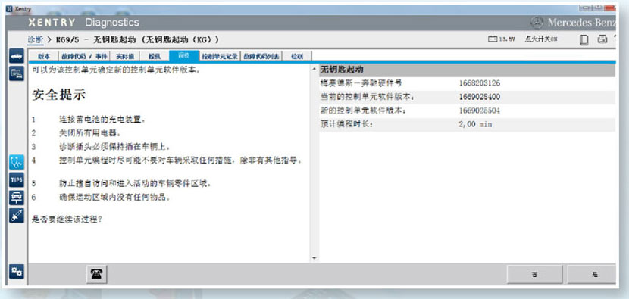Click the 是否要继续该过程? prompt
The height and width of the screenshot is (299, 629).
click(x=67, y=220)
